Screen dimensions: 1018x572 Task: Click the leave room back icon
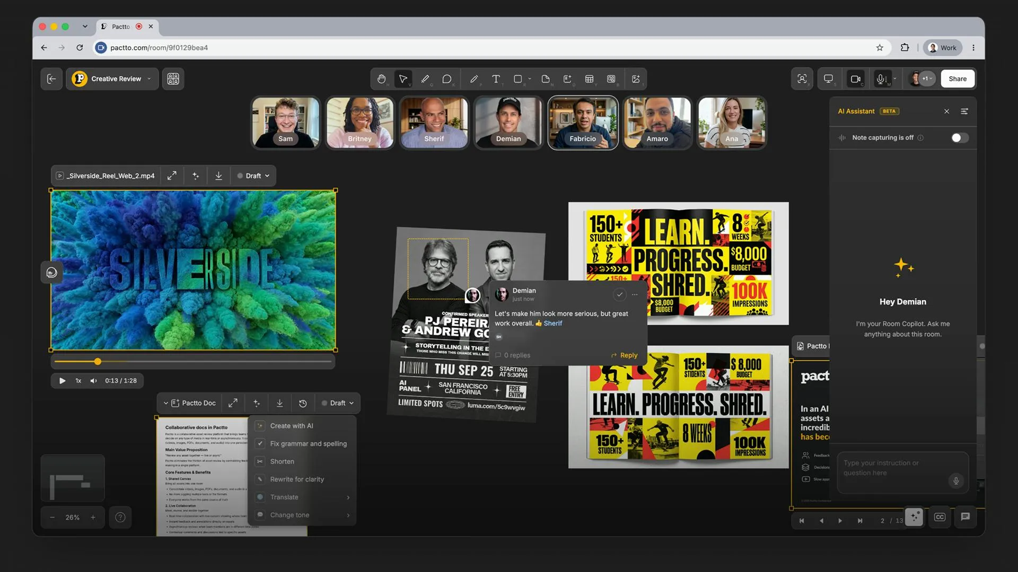coord(51,79)
